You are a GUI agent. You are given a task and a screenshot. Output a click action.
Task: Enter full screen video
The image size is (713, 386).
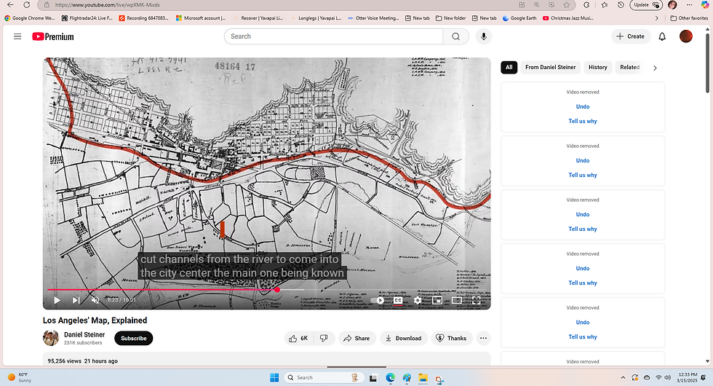pyautogui.click(x=476, y=300)
